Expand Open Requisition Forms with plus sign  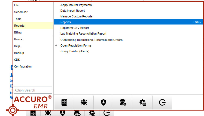56,45
